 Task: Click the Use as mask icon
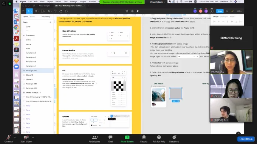coord(138,11)
